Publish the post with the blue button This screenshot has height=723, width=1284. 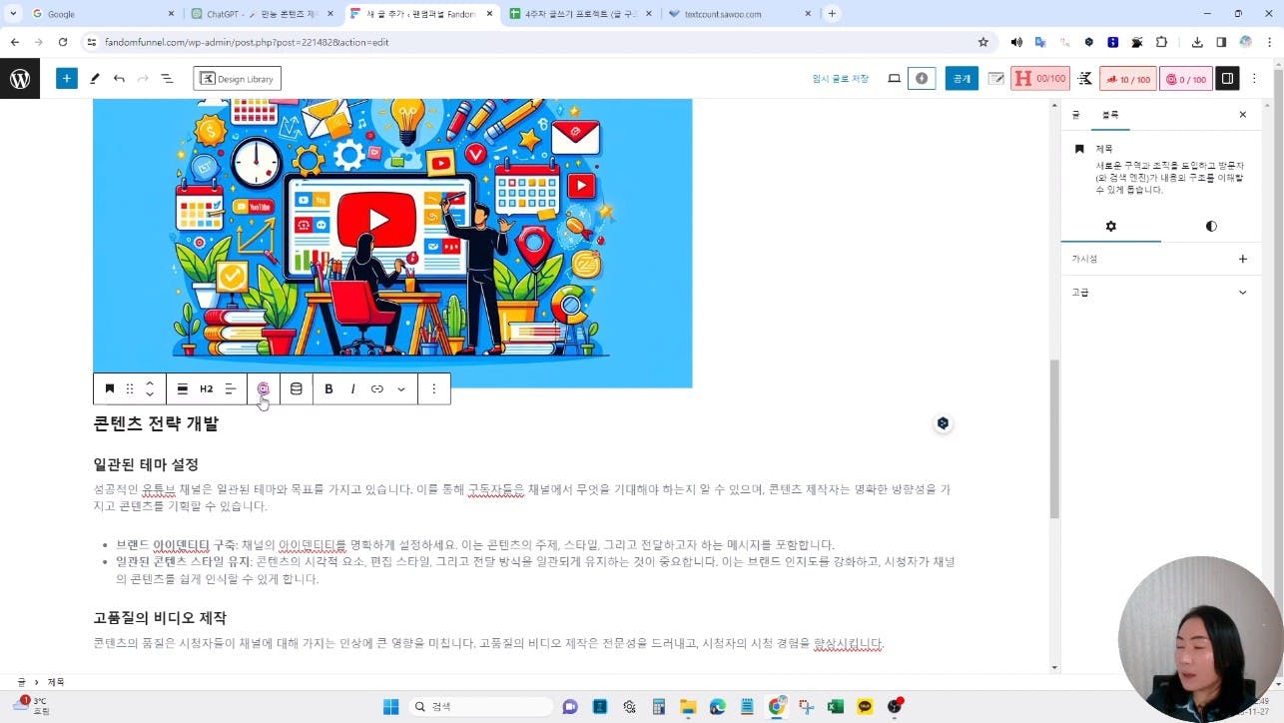[x=962, y=79]
